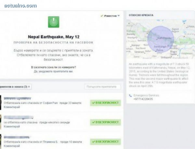Click the emergency number +97714228435
The image size is (195, 149).
[x=143, y=99]
